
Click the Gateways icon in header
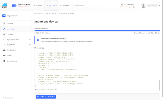click(x=61, y=5)
